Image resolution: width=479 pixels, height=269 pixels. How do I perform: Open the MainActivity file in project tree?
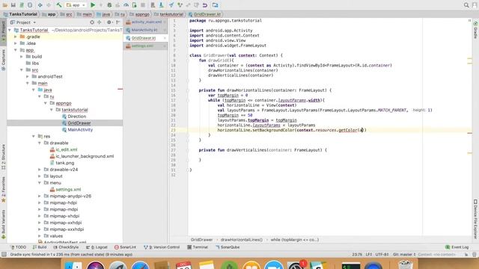tap(80, 129)
